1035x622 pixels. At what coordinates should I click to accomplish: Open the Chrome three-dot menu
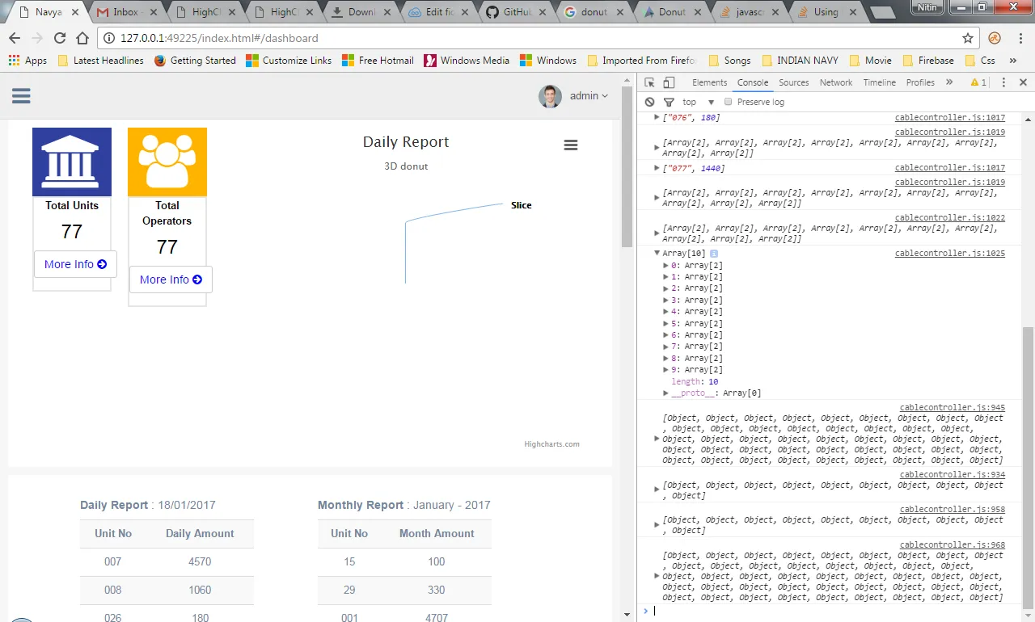1020,38
